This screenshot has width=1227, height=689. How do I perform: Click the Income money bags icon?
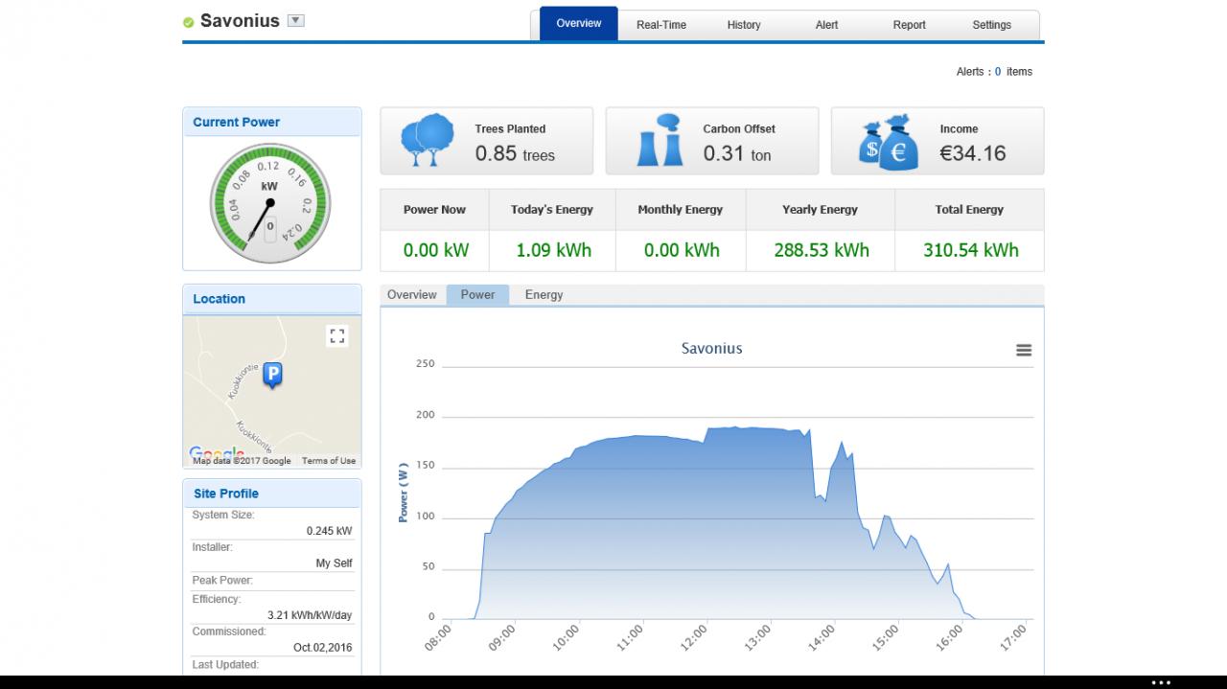point(889,143)
